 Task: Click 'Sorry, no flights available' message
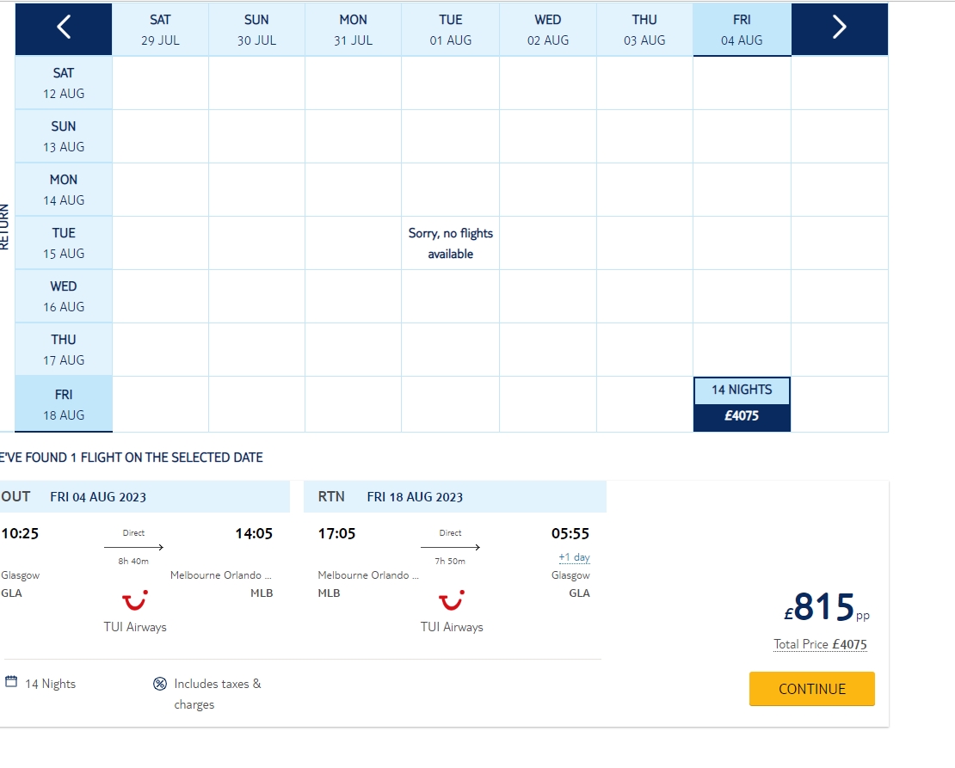451,243
